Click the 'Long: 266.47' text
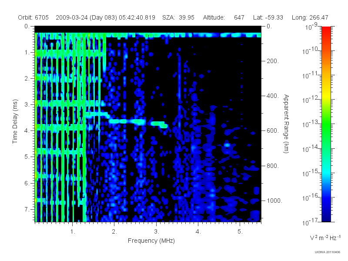This screenshot has height=261, width=348. coord(310,17)
